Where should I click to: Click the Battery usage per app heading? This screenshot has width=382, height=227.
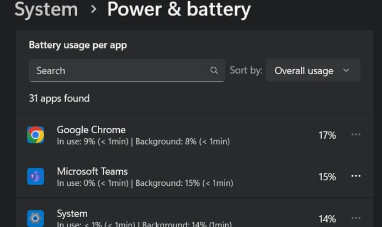point(78,45)
